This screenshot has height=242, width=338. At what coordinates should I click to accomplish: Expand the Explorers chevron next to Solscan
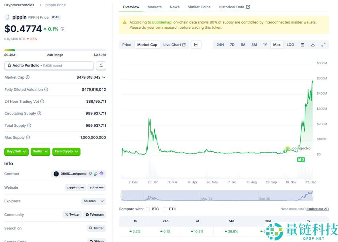point(102,201)
